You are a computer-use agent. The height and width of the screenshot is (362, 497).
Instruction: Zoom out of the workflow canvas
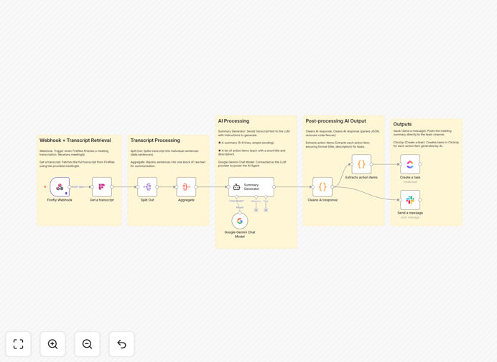(x=87, y=344)
